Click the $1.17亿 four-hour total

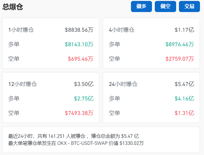pyautogui.click(x=184, y=30)
